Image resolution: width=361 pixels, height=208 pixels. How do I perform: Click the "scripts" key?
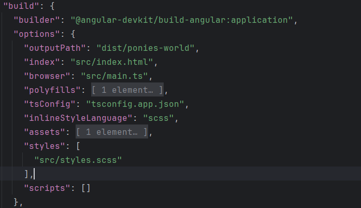(47, 188)
